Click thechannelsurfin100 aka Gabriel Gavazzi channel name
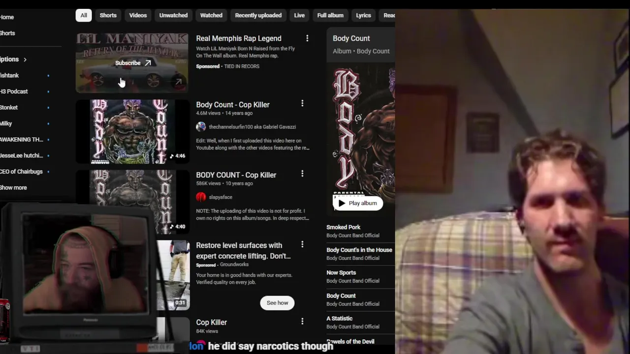This screenshot has width=630, height=354. [x=252, y=127]
